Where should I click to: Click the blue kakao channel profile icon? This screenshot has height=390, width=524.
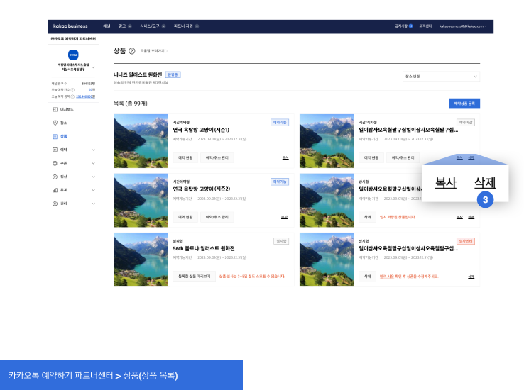[72, 55]
